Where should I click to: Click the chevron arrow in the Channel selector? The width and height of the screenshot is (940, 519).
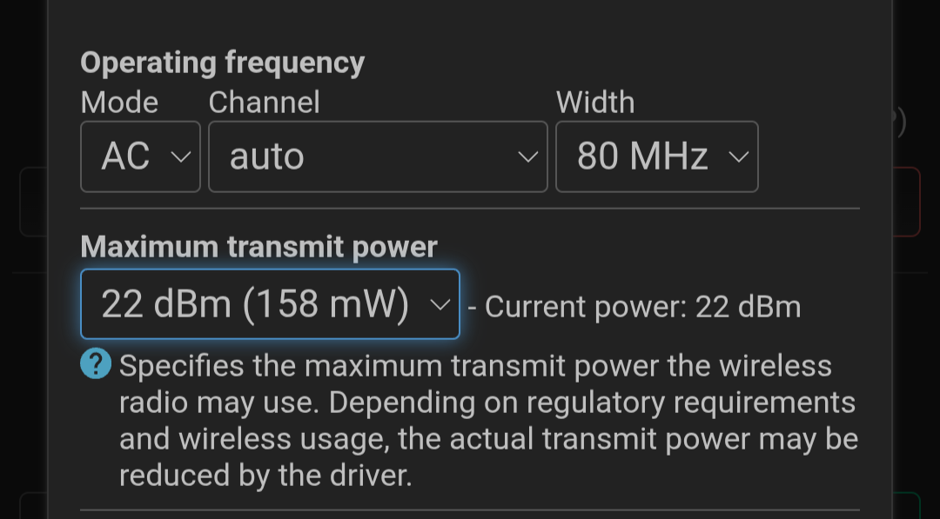[527, 156]
